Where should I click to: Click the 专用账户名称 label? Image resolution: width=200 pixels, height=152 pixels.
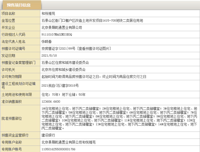(x=12, y=142)
